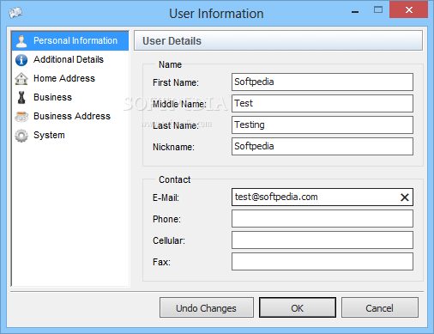Click the "Fax:" label
The width and height of the screenshot is (434, 334).
click(x=161, y=262)
